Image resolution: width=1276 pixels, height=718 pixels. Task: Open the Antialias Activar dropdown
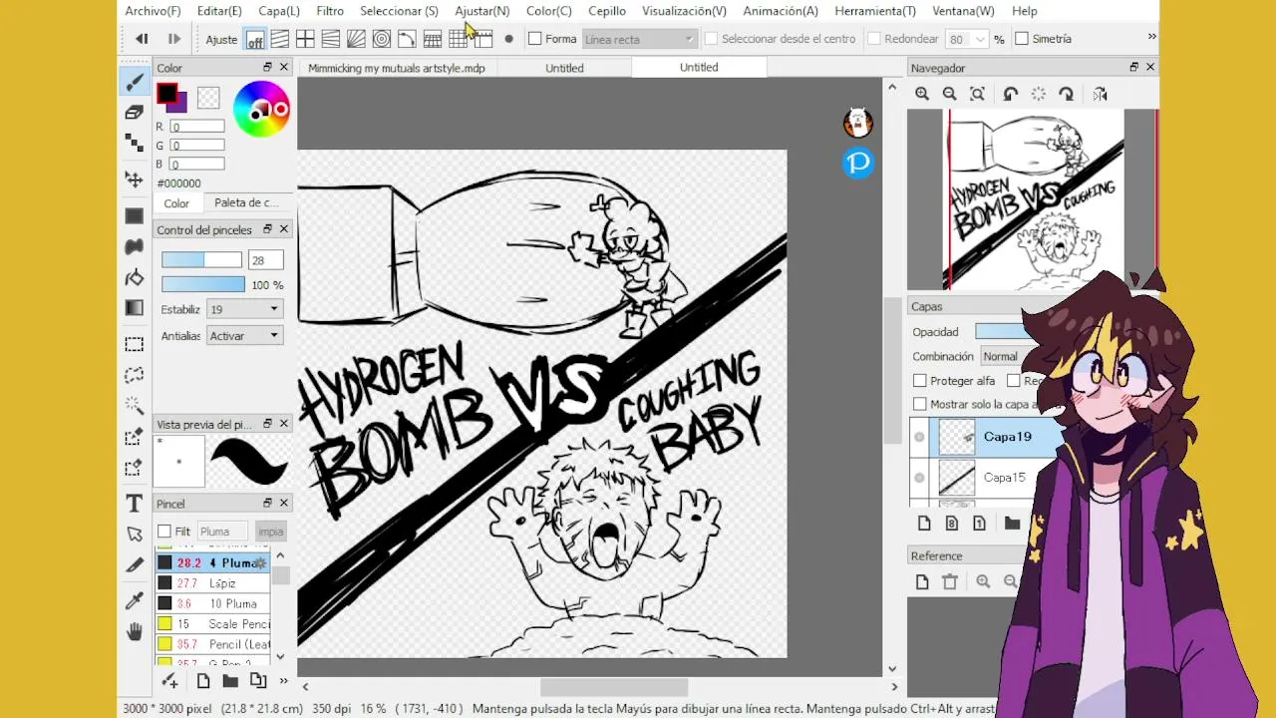pos(244,336)
